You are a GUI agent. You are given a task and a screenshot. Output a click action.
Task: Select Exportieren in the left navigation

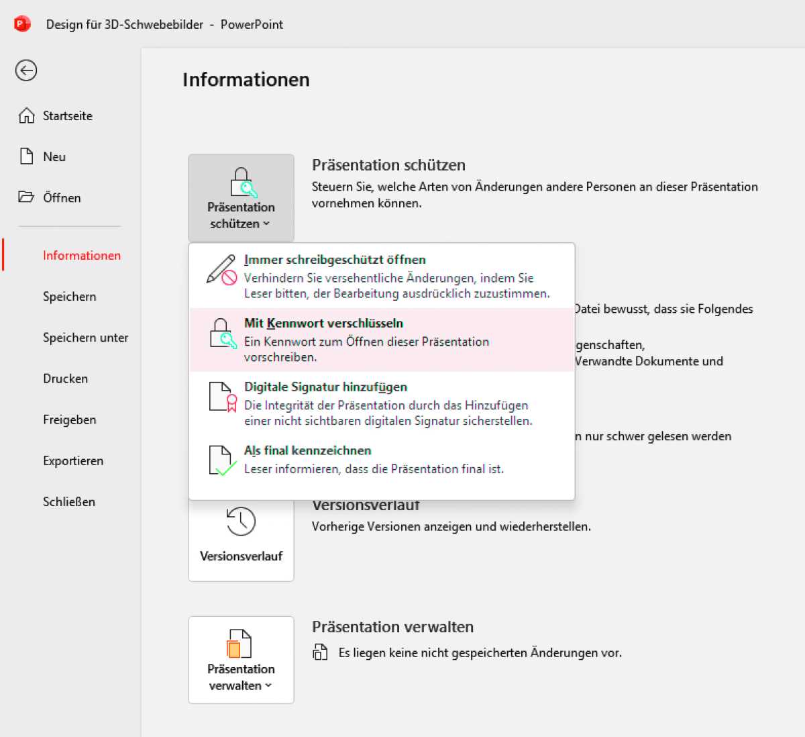(73, 461)
